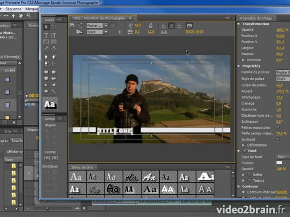Select the Rotation tool in Outils
290x217 pixels.
54,27
